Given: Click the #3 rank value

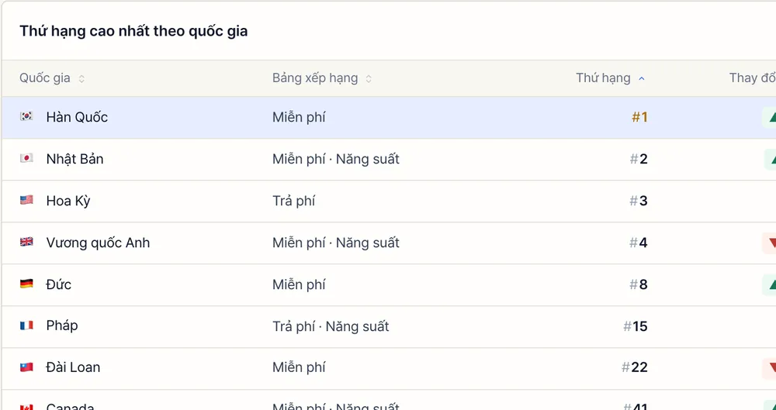Looking at the screenshot, I should 639,201.
